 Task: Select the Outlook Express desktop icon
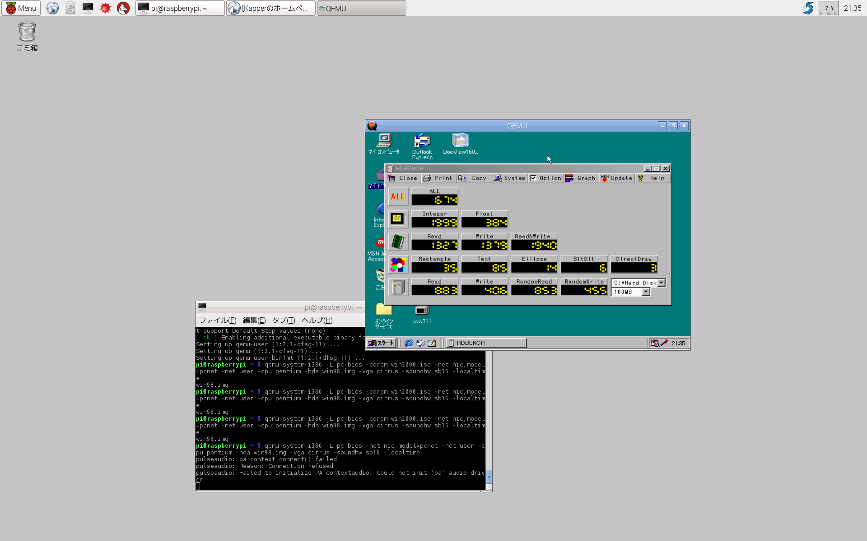[422, 147]
